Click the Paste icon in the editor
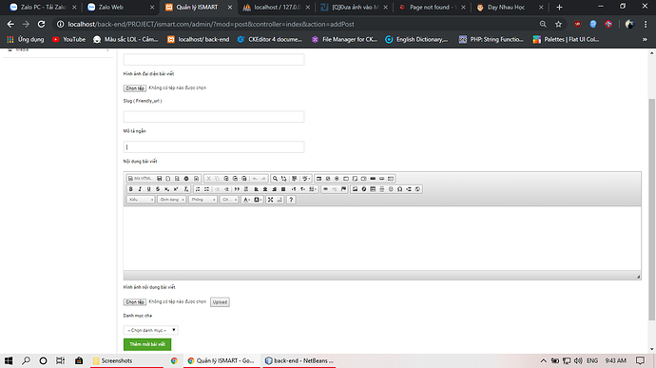Viewport: 656px width, 368px height. [226, 179]
